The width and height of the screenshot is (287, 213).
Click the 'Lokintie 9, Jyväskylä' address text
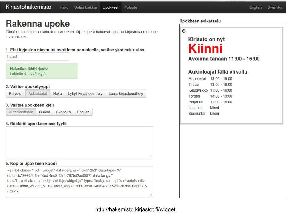[28, 74]
